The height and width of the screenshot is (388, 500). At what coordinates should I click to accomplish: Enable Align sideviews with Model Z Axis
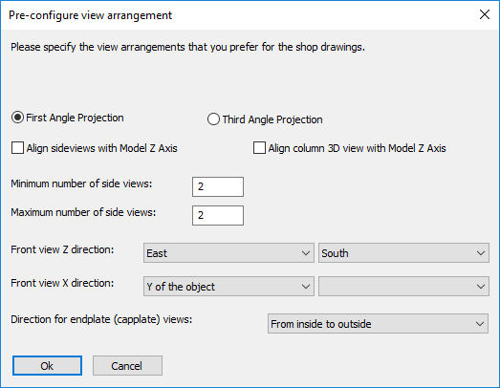click(94, 148)
